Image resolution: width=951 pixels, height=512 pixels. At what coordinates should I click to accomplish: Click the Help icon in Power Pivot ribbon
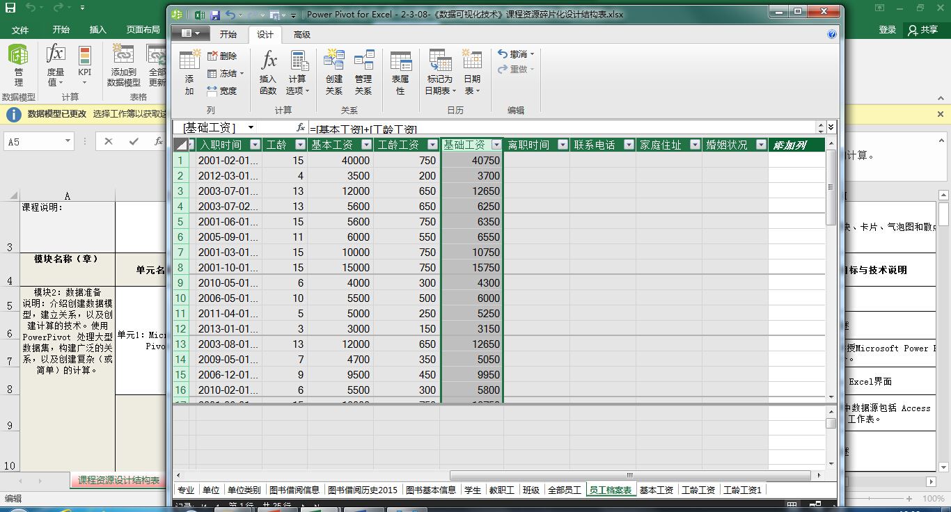coord(832,34)
